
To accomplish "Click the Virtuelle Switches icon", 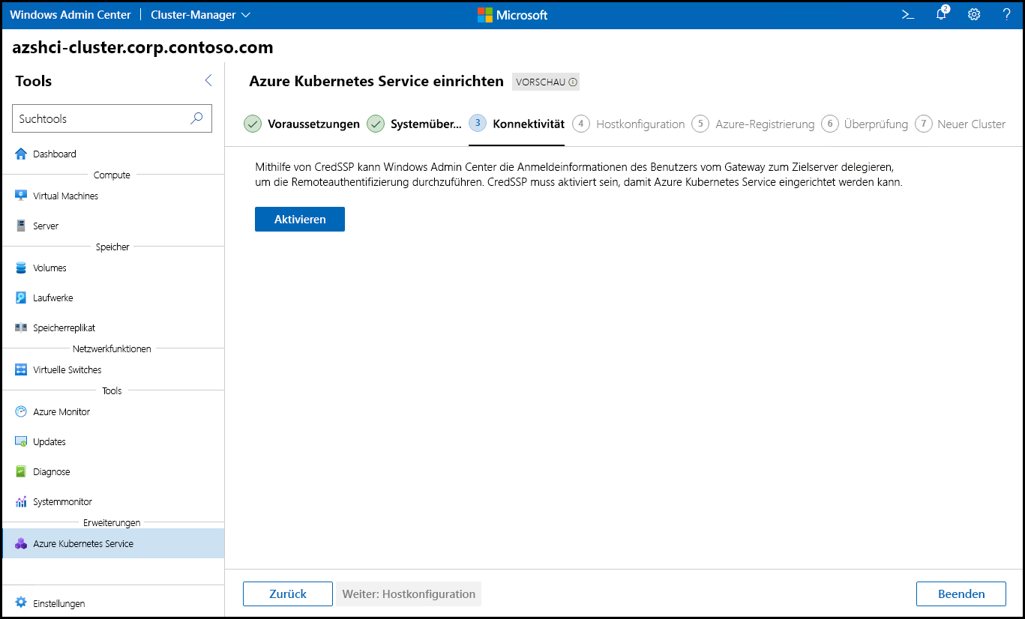I will tap(21, 369).
